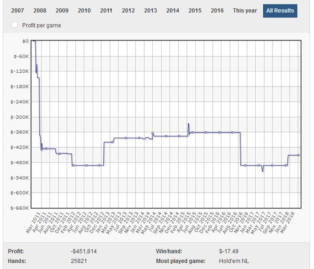Select the 2007 year tab
The image size is (314, 269).
(x=18, y=11)
